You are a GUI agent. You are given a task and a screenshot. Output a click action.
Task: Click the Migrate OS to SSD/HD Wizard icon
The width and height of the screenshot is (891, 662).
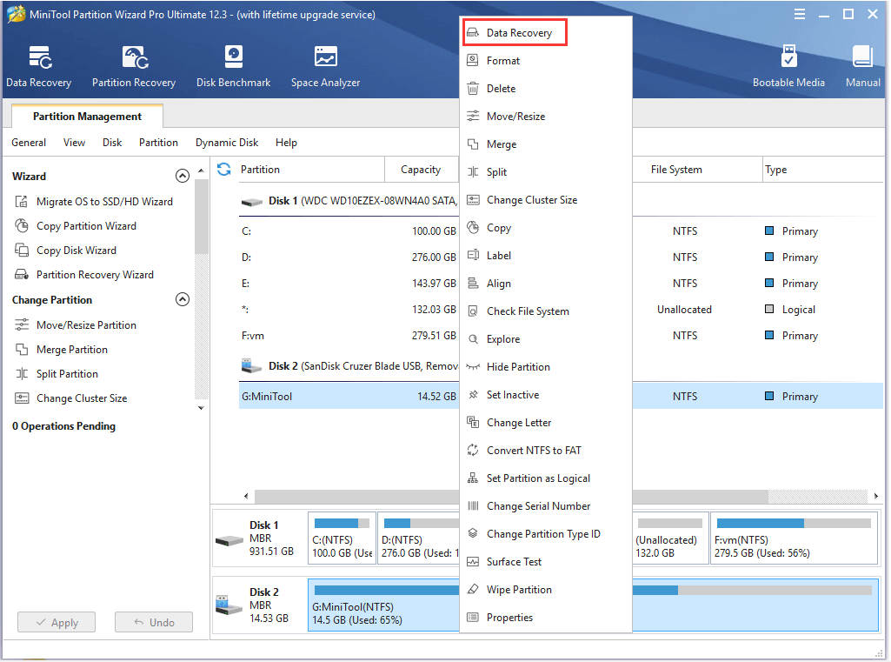coord(22,201)
